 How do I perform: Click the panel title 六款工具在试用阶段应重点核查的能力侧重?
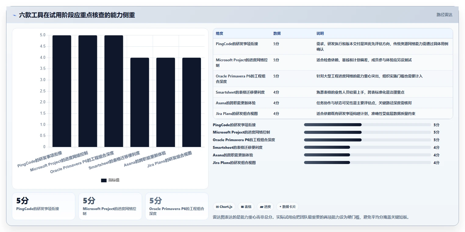pyautogui.click(x=77, y=15)
